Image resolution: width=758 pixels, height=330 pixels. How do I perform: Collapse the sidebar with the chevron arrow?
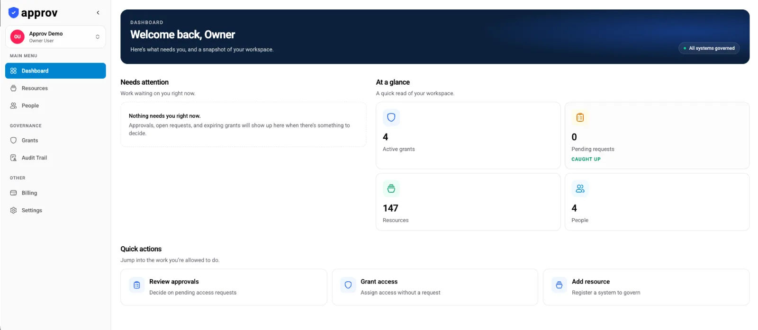(98, 13)
